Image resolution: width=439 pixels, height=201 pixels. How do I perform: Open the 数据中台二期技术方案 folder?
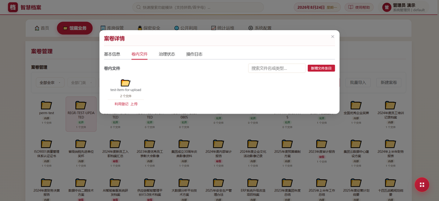[81, 182]
